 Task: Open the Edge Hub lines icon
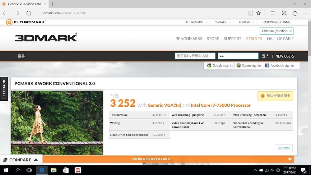pos(273,13)
